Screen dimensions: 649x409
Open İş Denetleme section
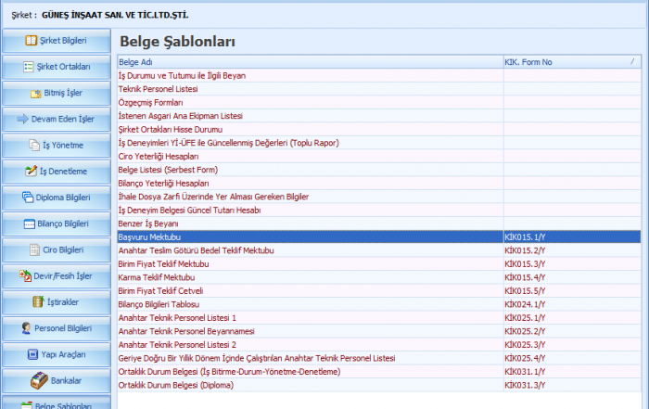pos(56,172)
